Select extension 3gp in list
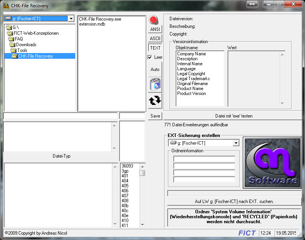 pos(125,171)
